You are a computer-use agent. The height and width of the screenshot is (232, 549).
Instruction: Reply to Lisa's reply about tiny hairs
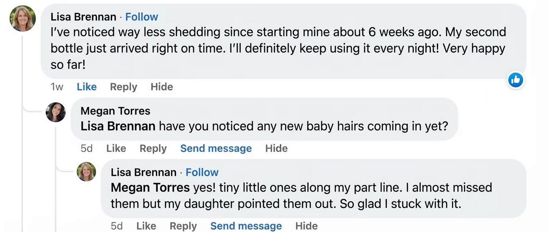pos(183,226)
